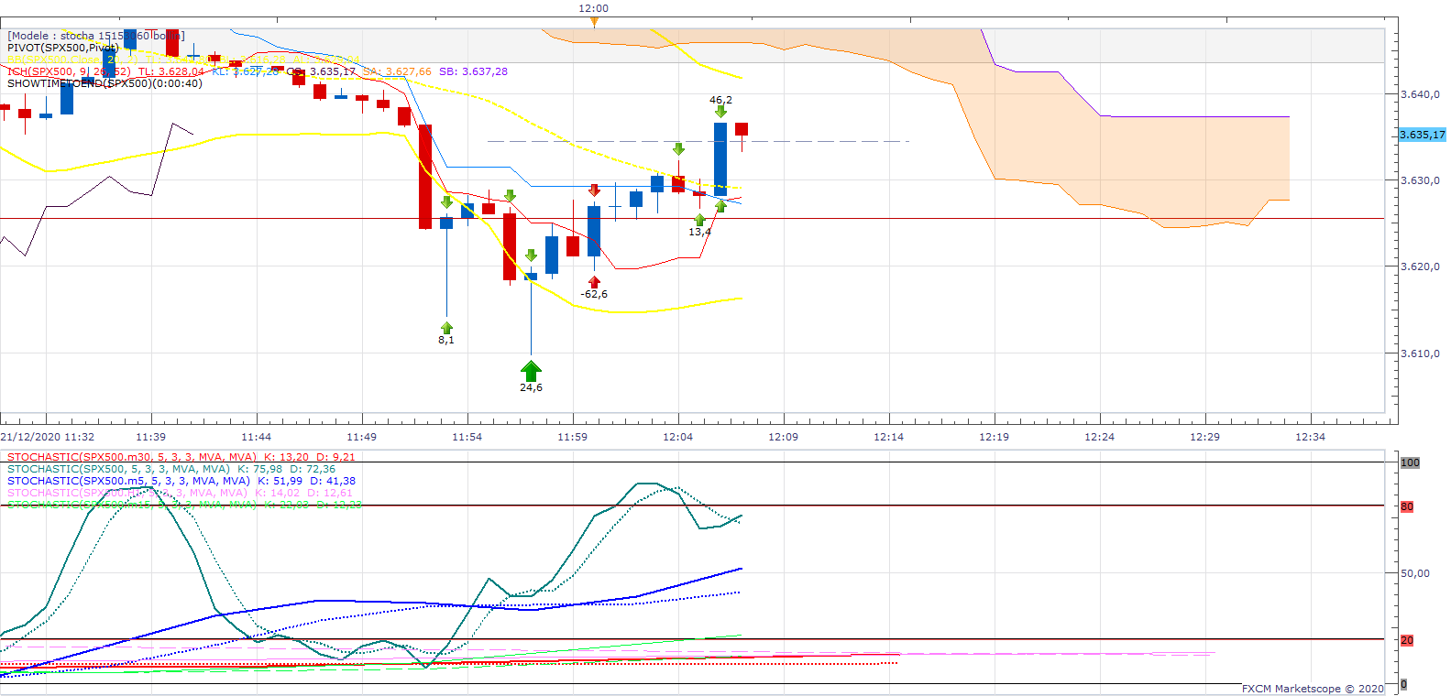Click the Modele stocha template label
The width and height of the screenshot is (1451, 696).
click(x=96, y=36)
